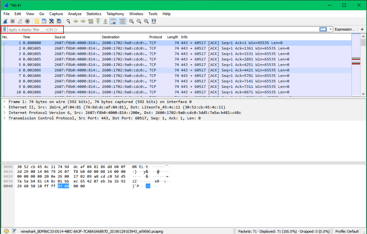Open capture options gear icon
367x234 pixels.
tap(28, 21)
